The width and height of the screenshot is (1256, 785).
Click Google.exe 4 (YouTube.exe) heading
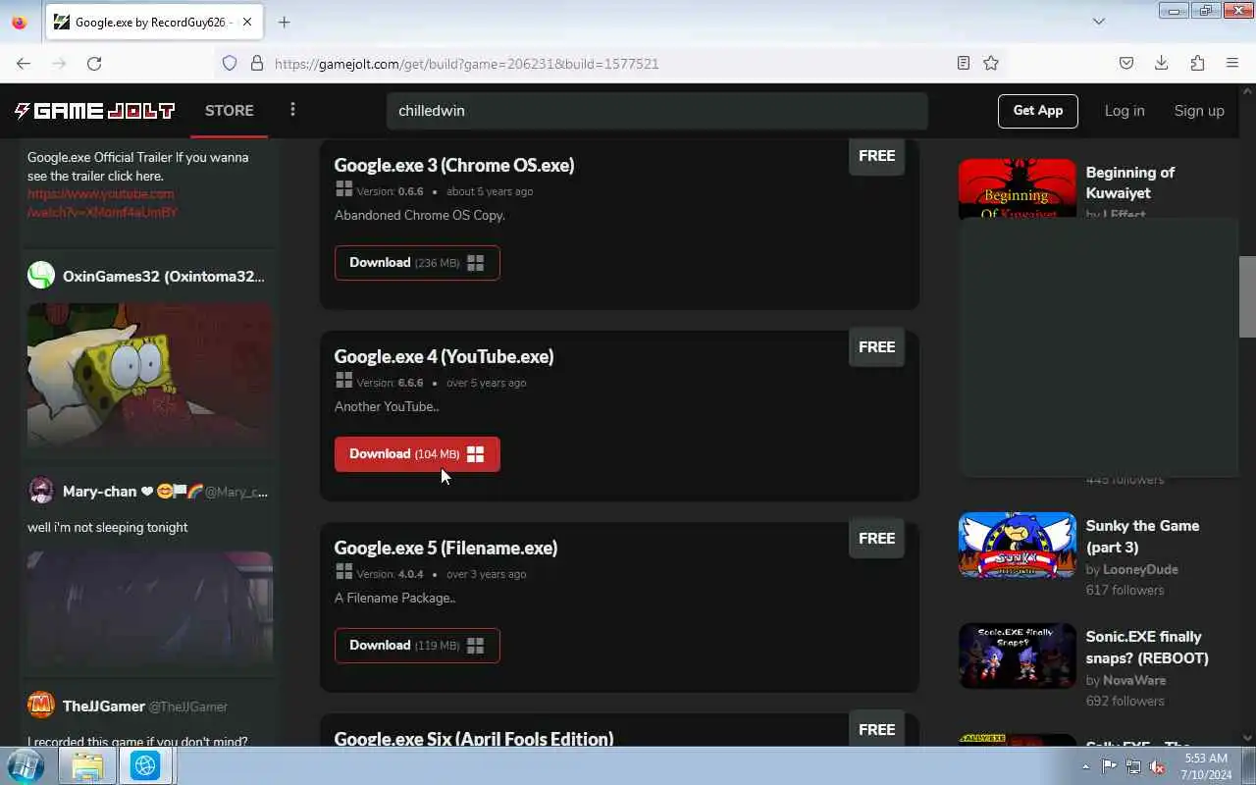pos(444,356)
